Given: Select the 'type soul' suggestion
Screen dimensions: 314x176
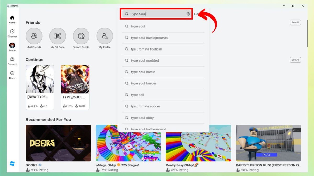Looking at the screenshot, I should (x=163, y=26).
